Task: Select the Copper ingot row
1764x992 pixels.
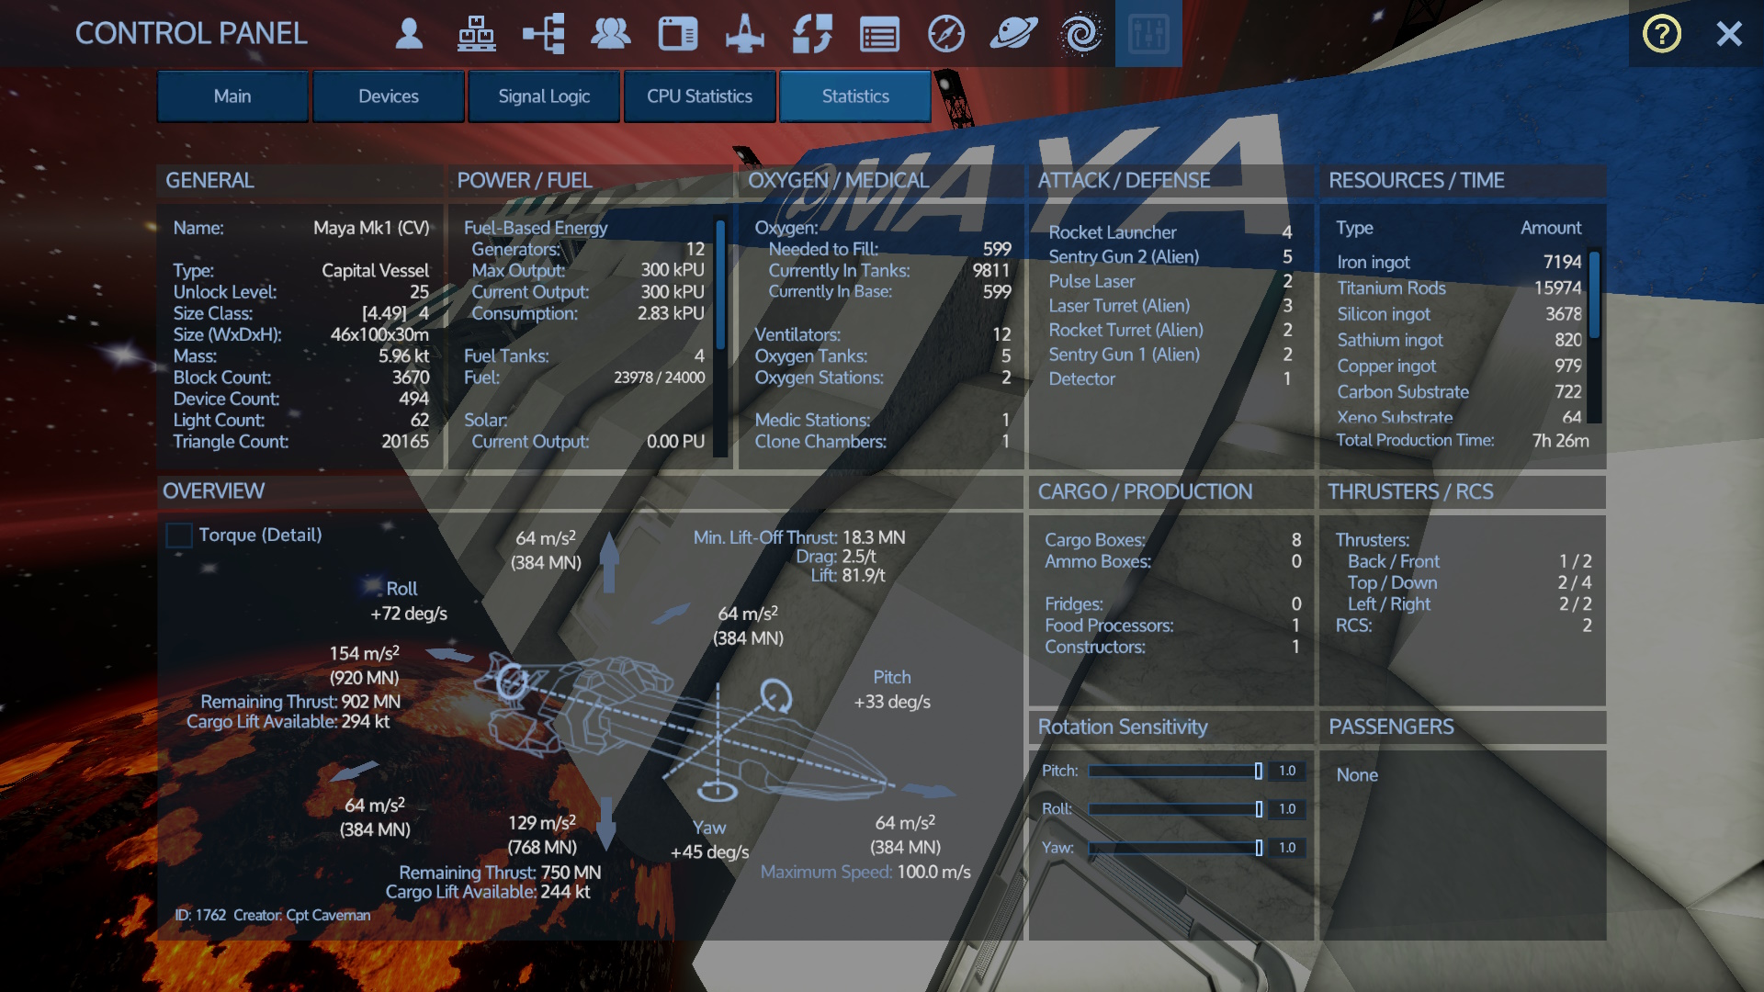Action: tap(1459, 366)
